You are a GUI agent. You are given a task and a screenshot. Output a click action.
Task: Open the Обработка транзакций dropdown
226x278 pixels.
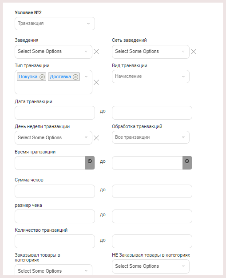pos(151,137)
